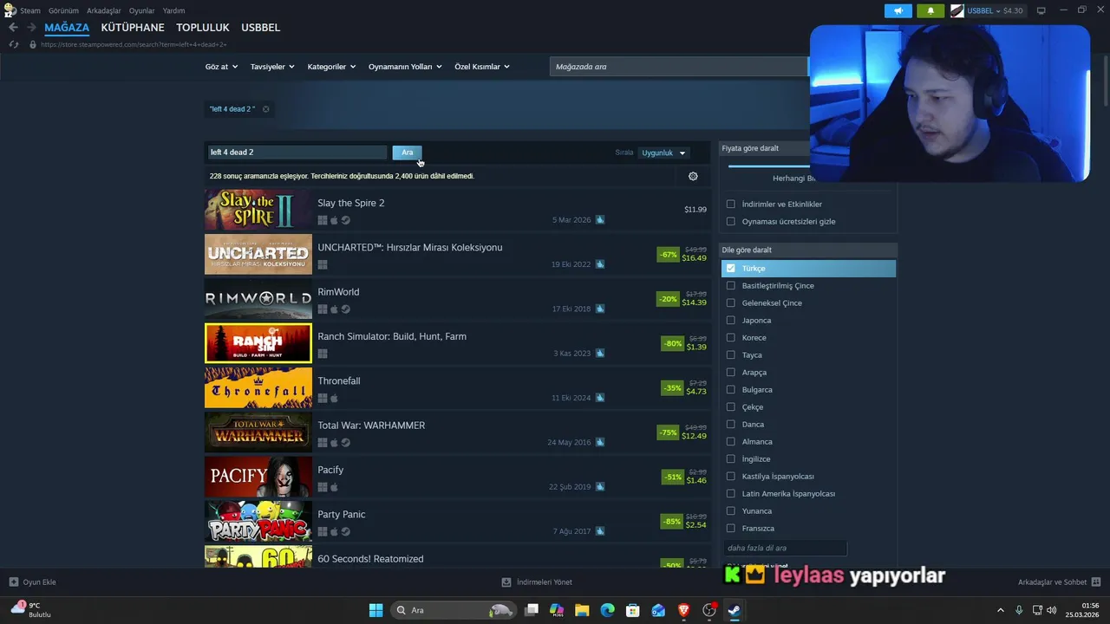Change sort order from Uygunluk dropdown
This screenshot has height=624, width=1110.
tap(663, 153)
